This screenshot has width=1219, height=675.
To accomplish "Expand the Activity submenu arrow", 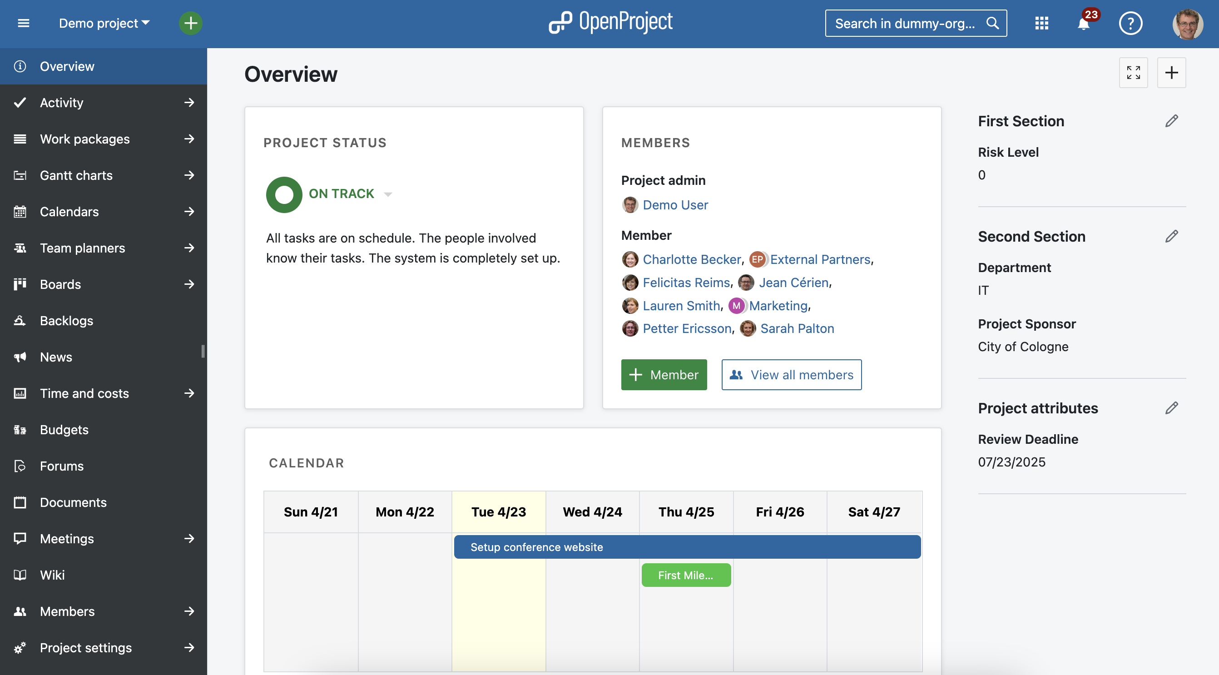I will tap(189, 103).
